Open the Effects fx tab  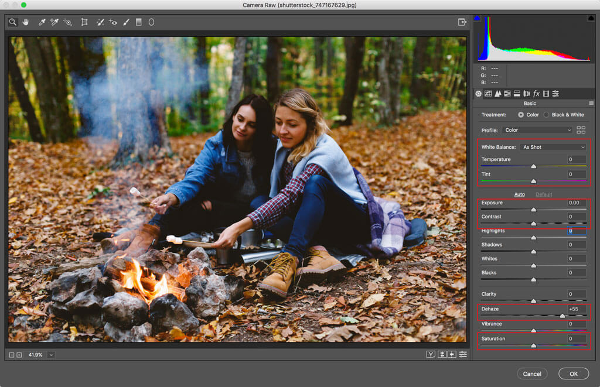tap(536, 94)
